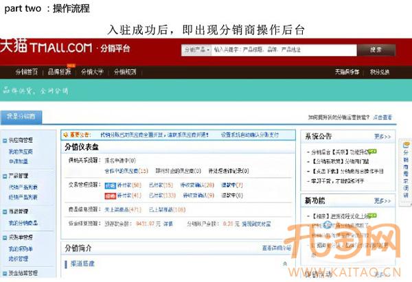Select the 我是分销商 tab
Viewport: 412px width, 282px height.
[21, 117]
